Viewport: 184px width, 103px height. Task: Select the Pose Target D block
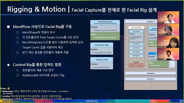[x=136, y=52]
